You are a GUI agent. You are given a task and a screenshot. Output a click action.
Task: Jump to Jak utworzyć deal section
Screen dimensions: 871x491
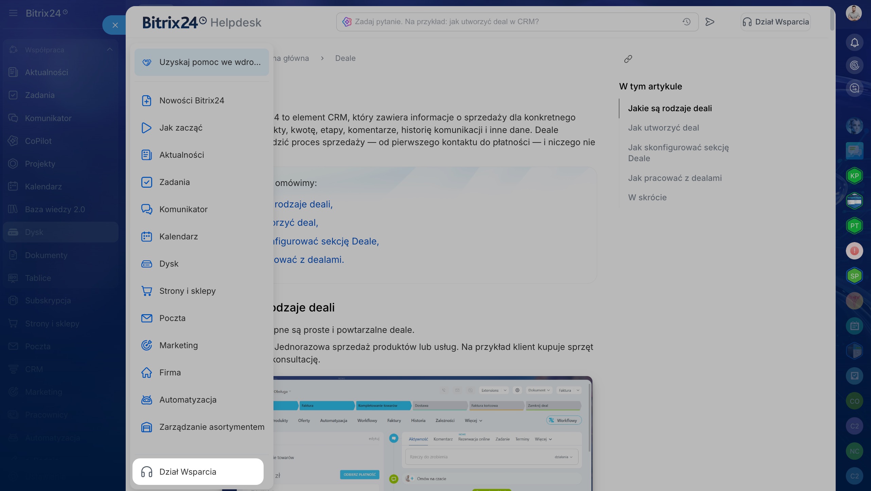click(x=663, y=128)
